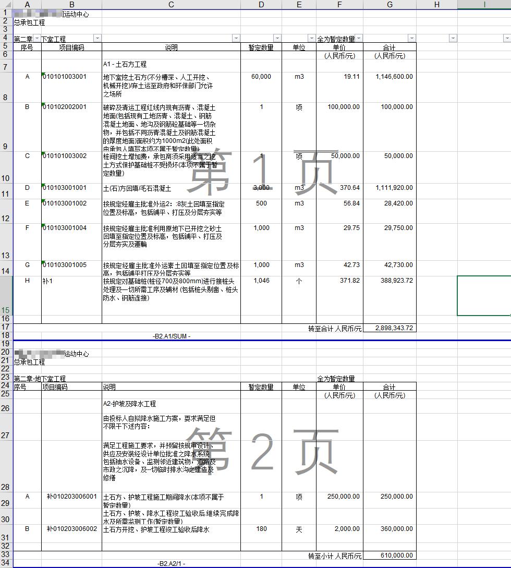
Task: Click the filter icon on the 全为暂定数量 column
Action: point(358,38)
